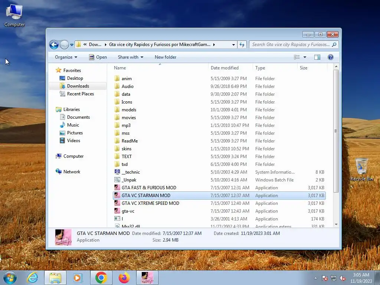The height and width of the screenshot is (285, 380).
Task: Open Windows Media Player from the taskbar
Action: [78, 278]
